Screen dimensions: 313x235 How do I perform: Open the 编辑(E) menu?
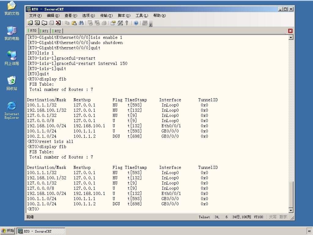(x=53, y=16)
